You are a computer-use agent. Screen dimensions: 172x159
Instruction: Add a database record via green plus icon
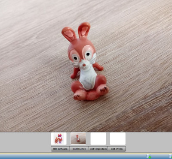149,156
